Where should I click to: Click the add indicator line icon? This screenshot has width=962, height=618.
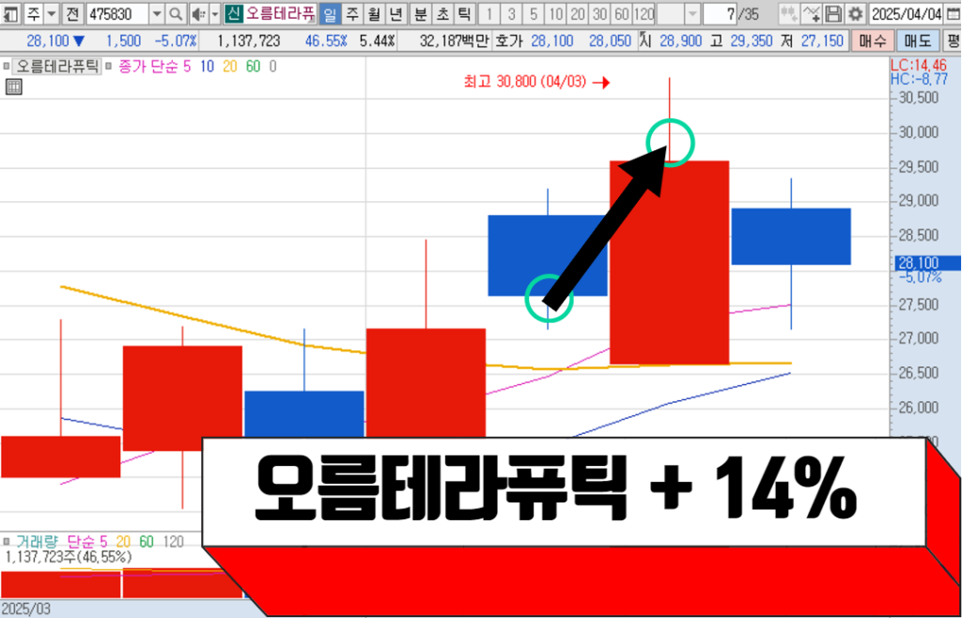[x=811, y=13]
